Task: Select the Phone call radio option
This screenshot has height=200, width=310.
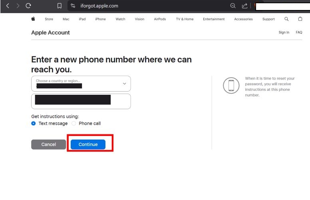Action: click(x=74, y=124)
